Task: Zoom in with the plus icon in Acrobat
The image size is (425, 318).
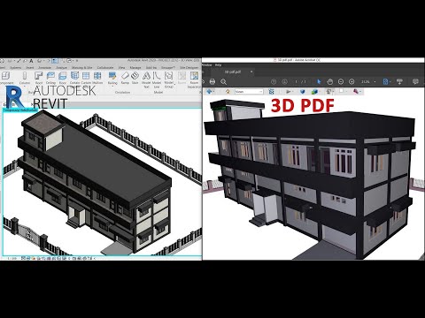Action: 352,81
